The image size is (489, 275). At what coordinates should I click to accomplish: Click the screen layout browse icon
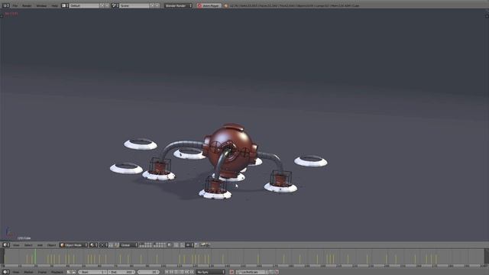pos(65,5)
